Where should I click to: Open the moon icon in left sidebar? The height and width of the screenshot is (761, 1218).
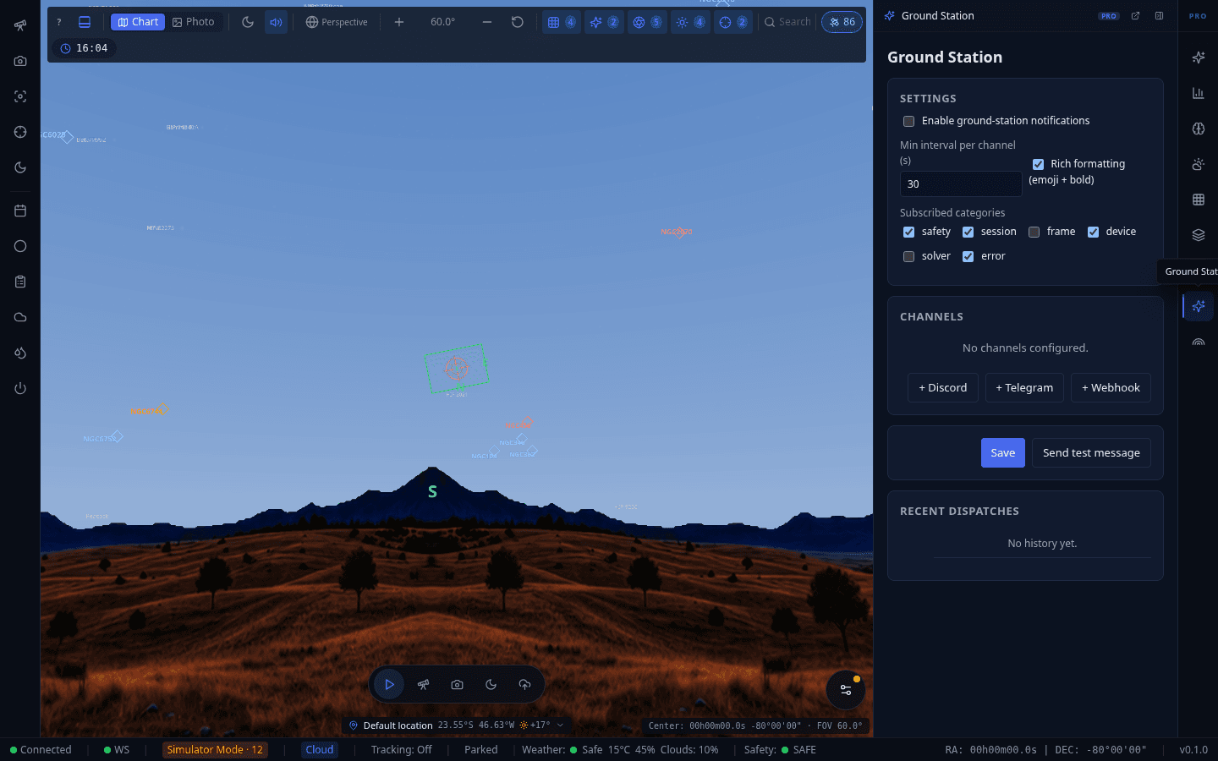pos(20,167)
